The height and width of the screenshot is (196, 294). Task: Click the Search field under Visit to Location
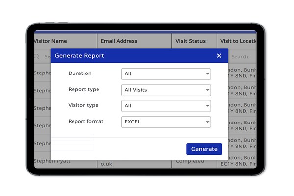point(243,57)
